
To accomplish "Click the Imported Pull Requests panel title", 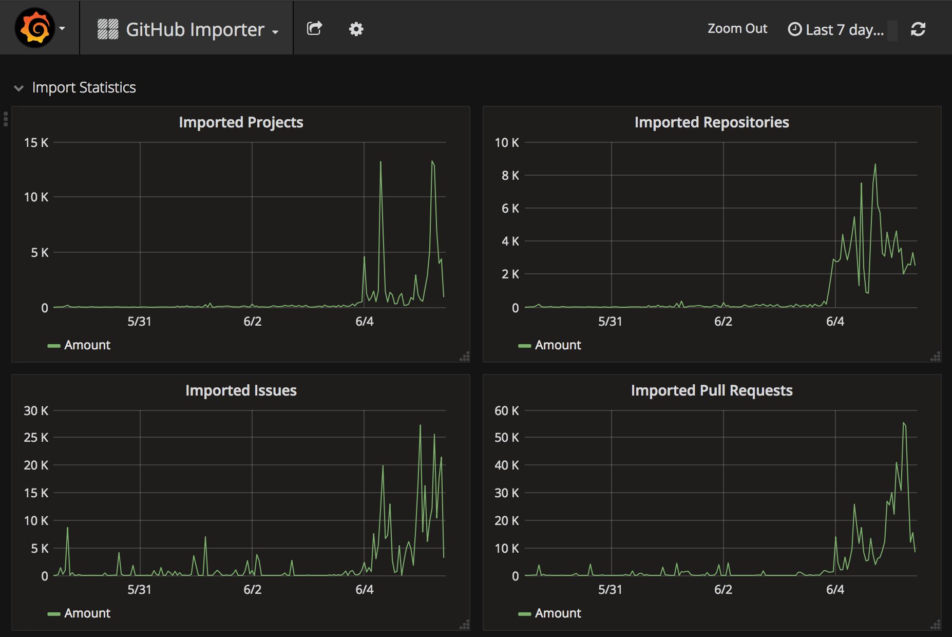I will pyautogui.click(x=711, y=390).
